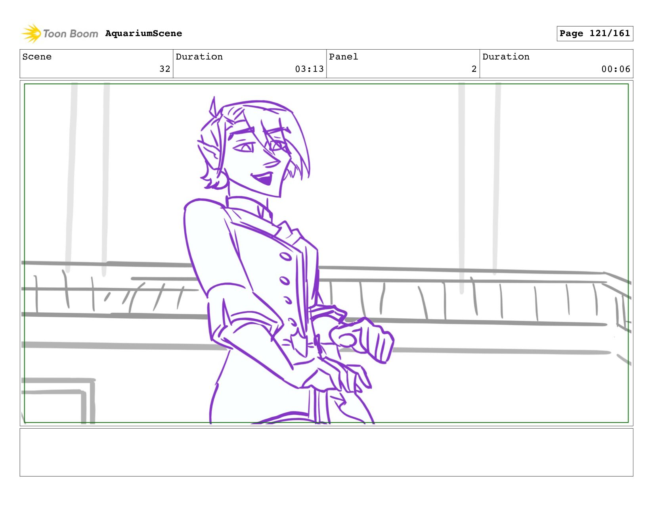Click the Scene label
The image size is (654, 506).
tap(37, 57)
